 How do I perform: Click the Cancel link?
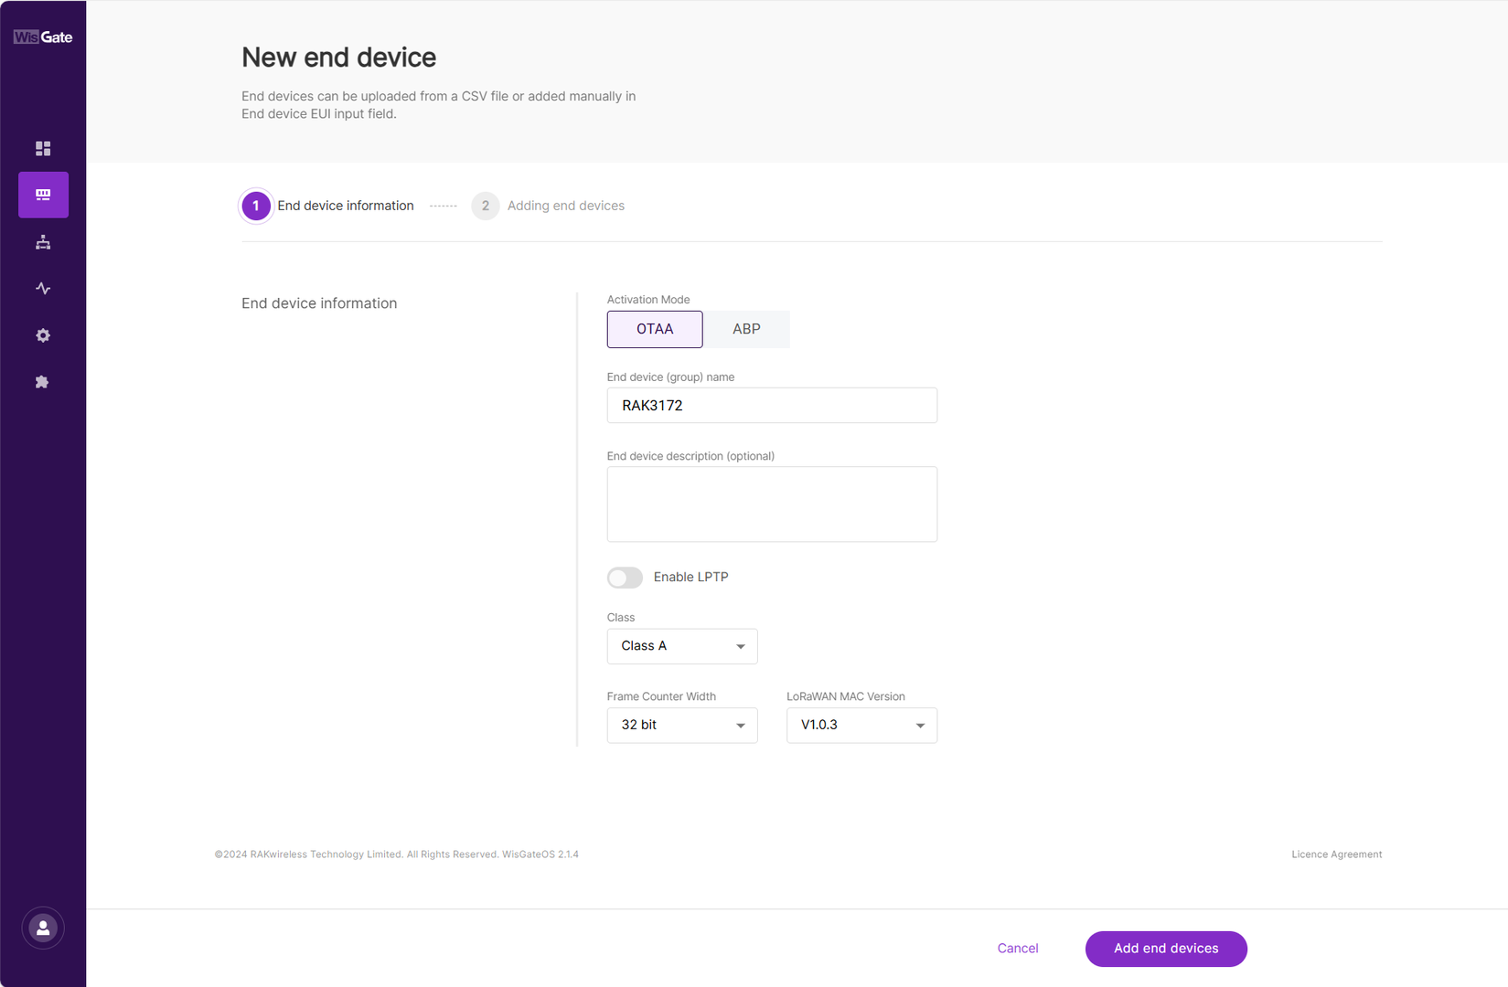click(1018, 949)
